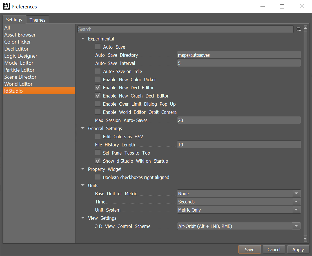The width and height of the screenshot is (312, 256).
Task: Uncheck Enable New Decl Editor
Action: point(98,87)
